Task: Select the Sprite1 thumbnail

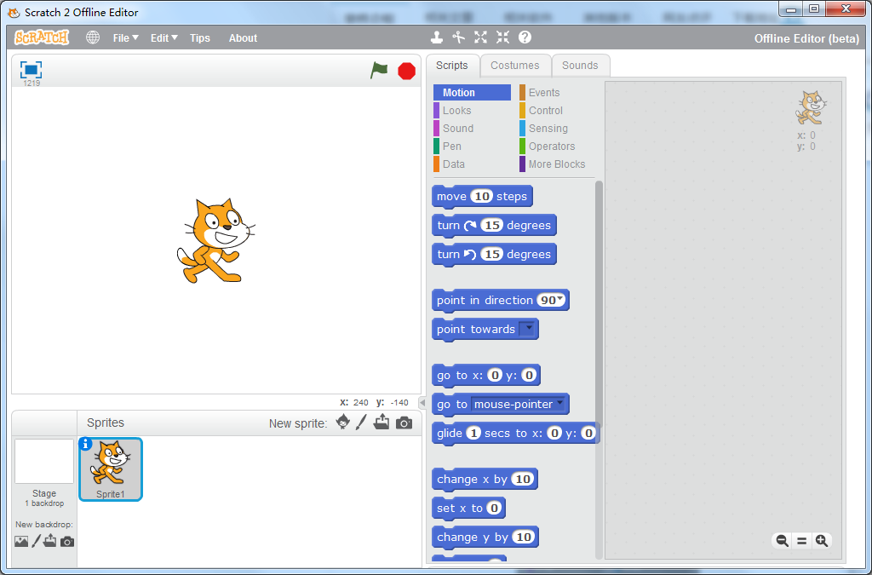Action: click(111, 469)
